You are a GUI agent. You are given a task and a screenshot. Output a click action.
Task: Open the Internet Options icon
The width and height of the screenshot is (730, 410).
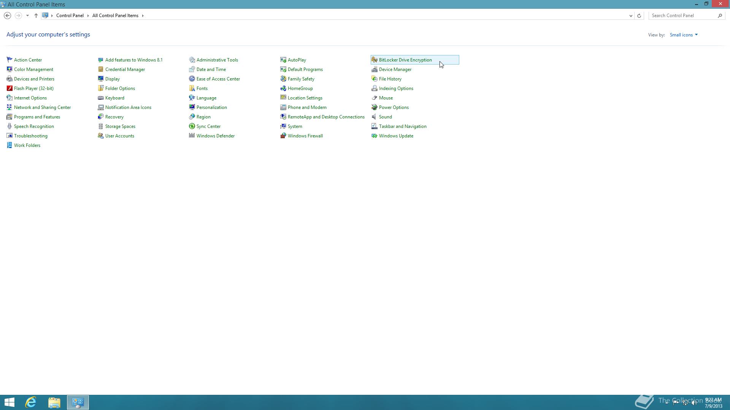point(10,98)
